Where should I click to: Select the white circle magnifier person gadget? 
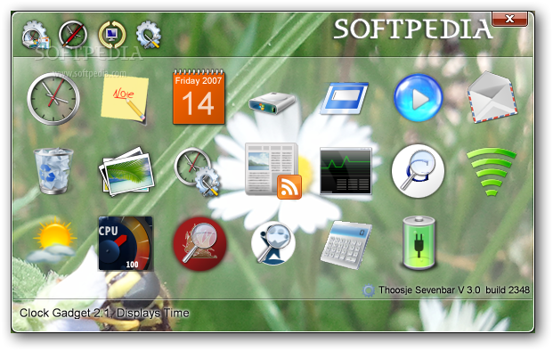click(x=273, y=243)
